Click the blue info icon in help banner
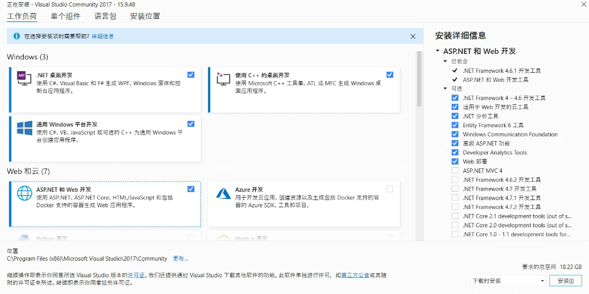The width and height of the screenshot is (589, 294). click(x=17, y=36)
